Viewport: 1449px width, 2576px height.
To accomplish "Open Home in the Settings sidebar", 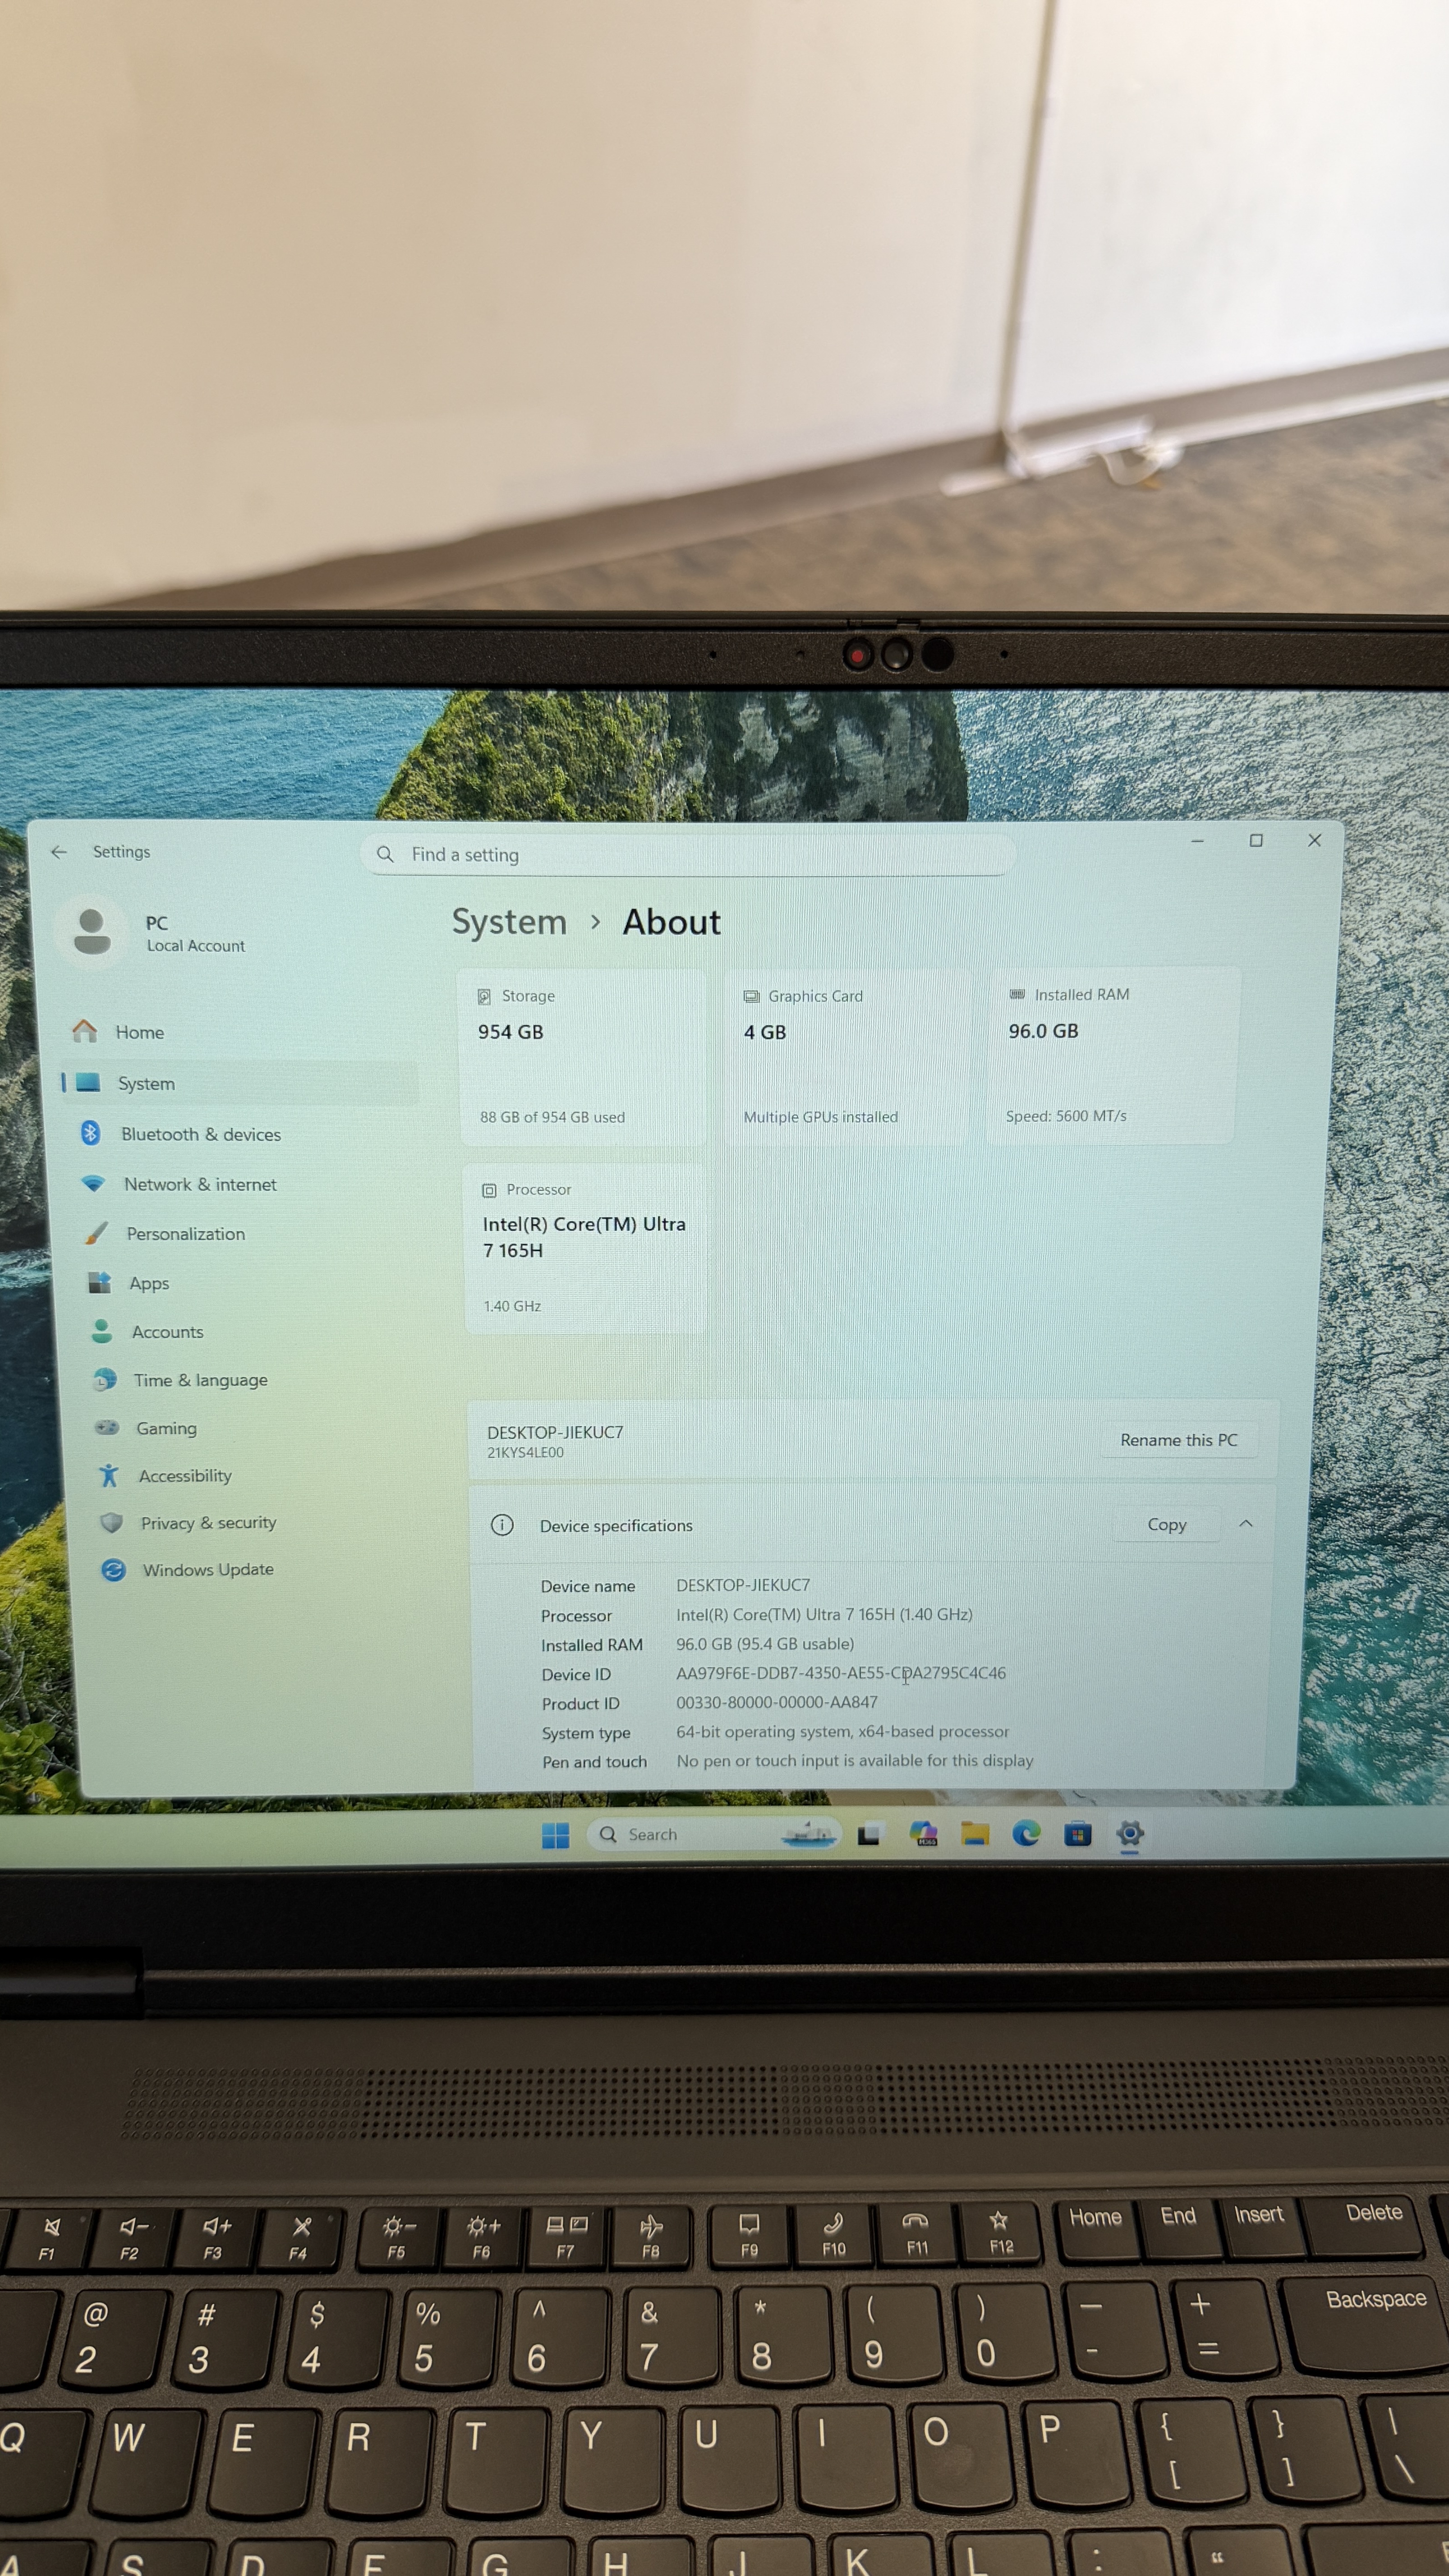I will (138, 1032).
